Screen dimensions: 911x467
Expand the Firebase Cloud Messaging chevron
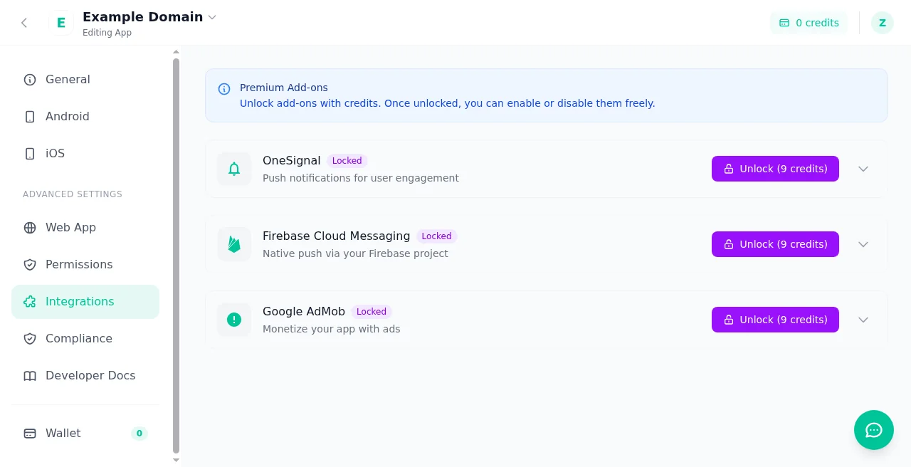(x=863, y=244)
